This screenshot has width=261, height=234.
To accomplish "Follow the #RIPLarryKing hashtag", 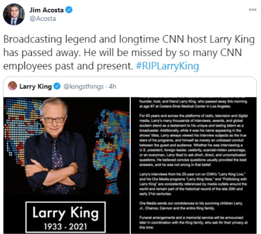I will pos(167,66).
